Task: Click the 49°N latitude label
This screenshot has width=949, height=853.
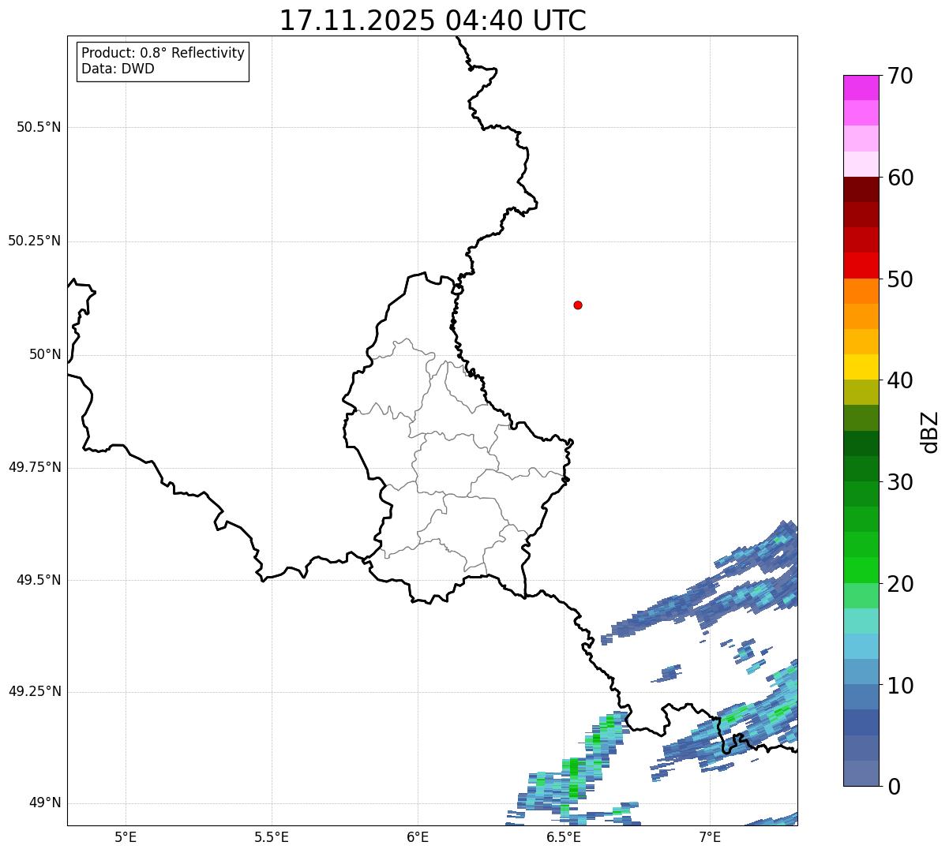Action: (45, 802)
